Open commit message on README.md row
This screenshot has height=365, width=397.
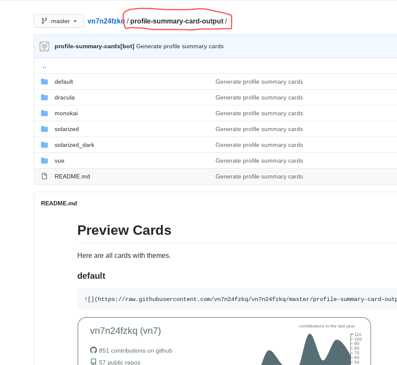(259, 176)
